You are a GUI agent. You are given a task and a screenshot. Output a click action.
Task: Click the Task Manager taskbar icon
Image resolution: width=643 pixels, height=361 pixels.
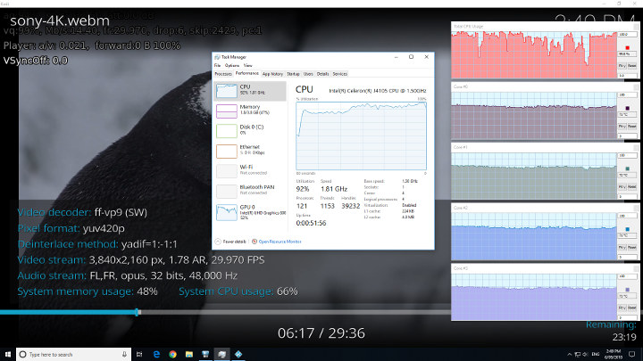pos(221,355)
